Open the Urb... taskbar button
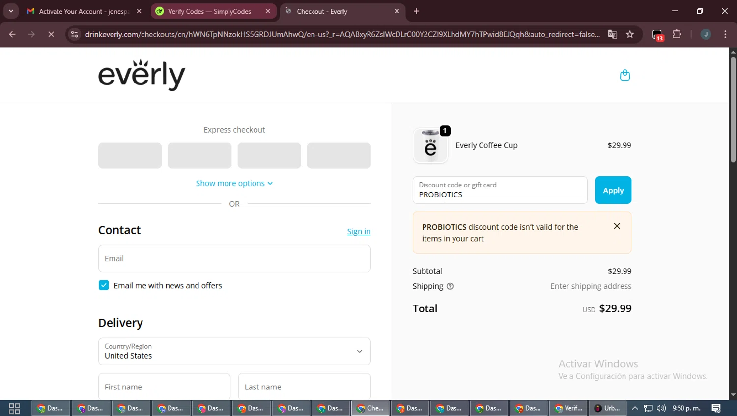 click(608, 408)
